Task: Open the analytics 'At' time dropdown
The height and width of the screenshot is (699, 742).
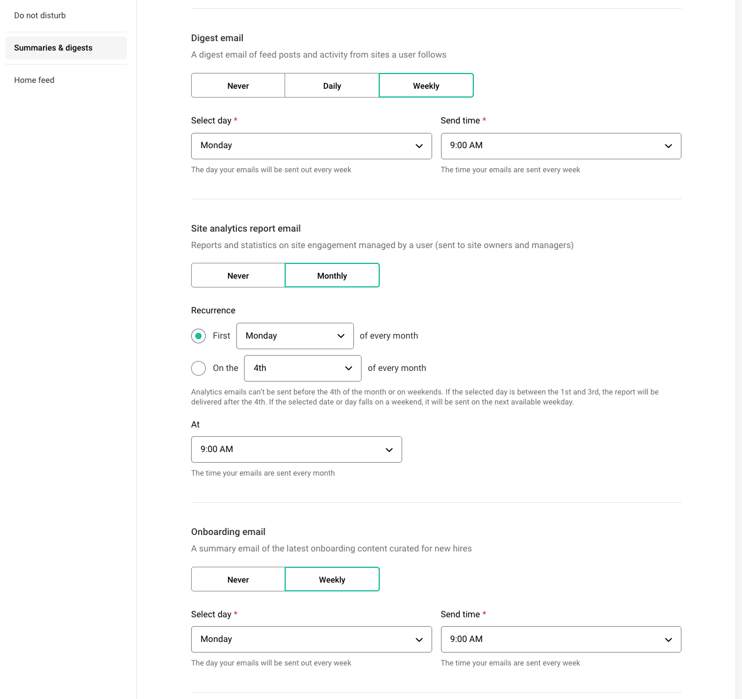Action: [x=296, y=449]
